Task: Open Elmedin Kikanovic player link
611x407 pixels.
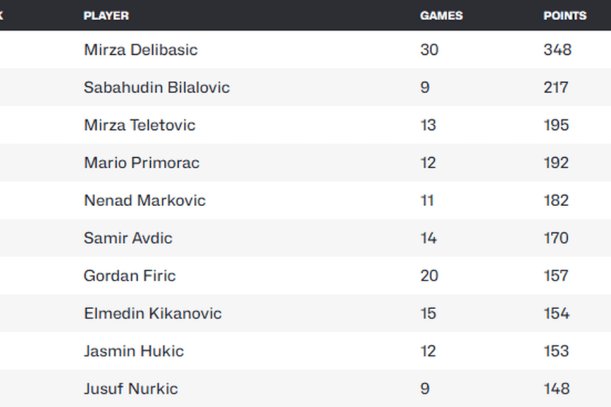Action: [x=153, y=314]
